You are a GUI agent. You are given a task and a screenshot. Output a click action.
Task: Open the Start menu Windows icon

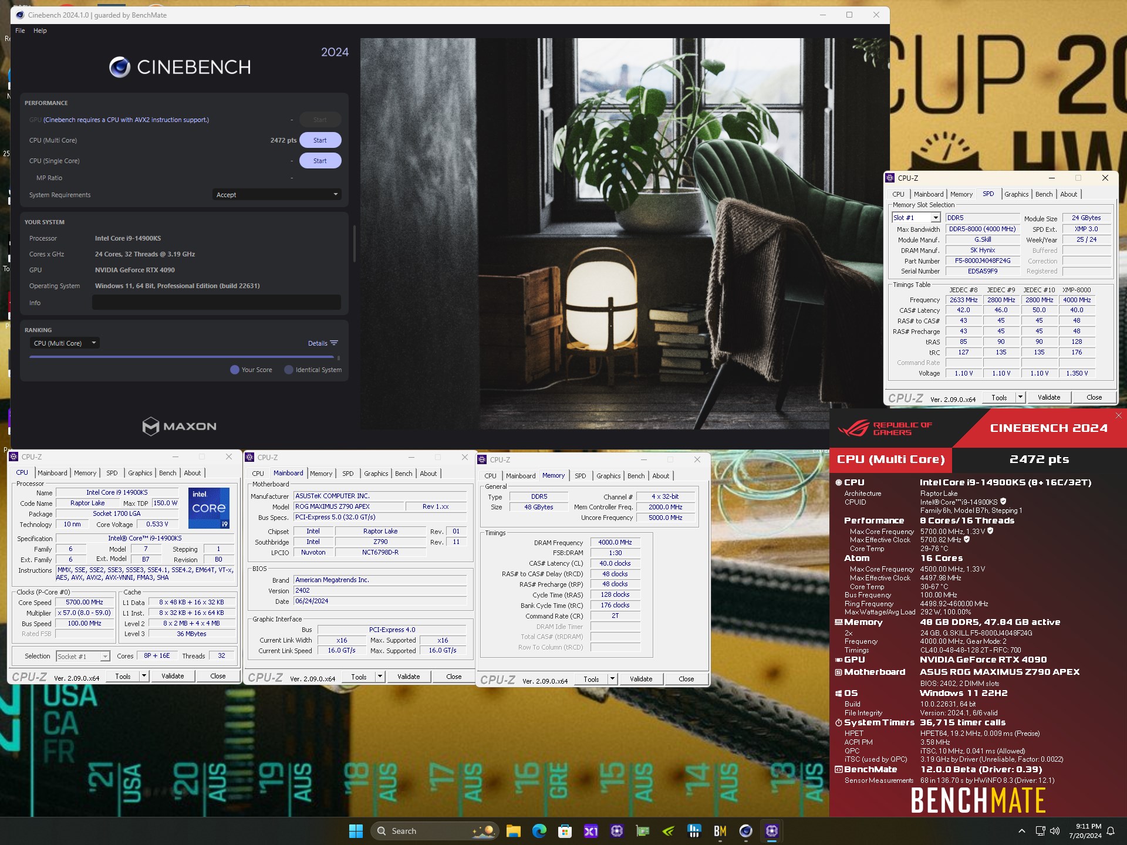(x=356, y=831)
